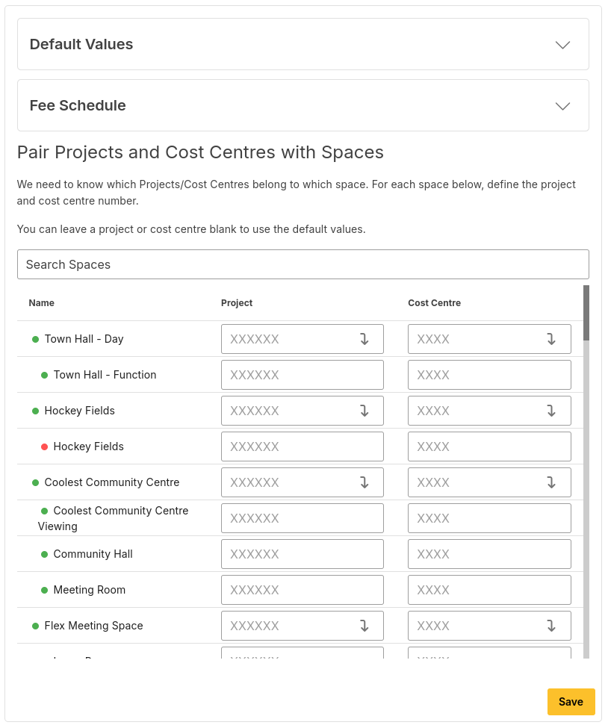Click Cost Centre field for Meeting Room
Viewport: 608px width, 728px height.
pyautogui.click(x=489, y=590)
